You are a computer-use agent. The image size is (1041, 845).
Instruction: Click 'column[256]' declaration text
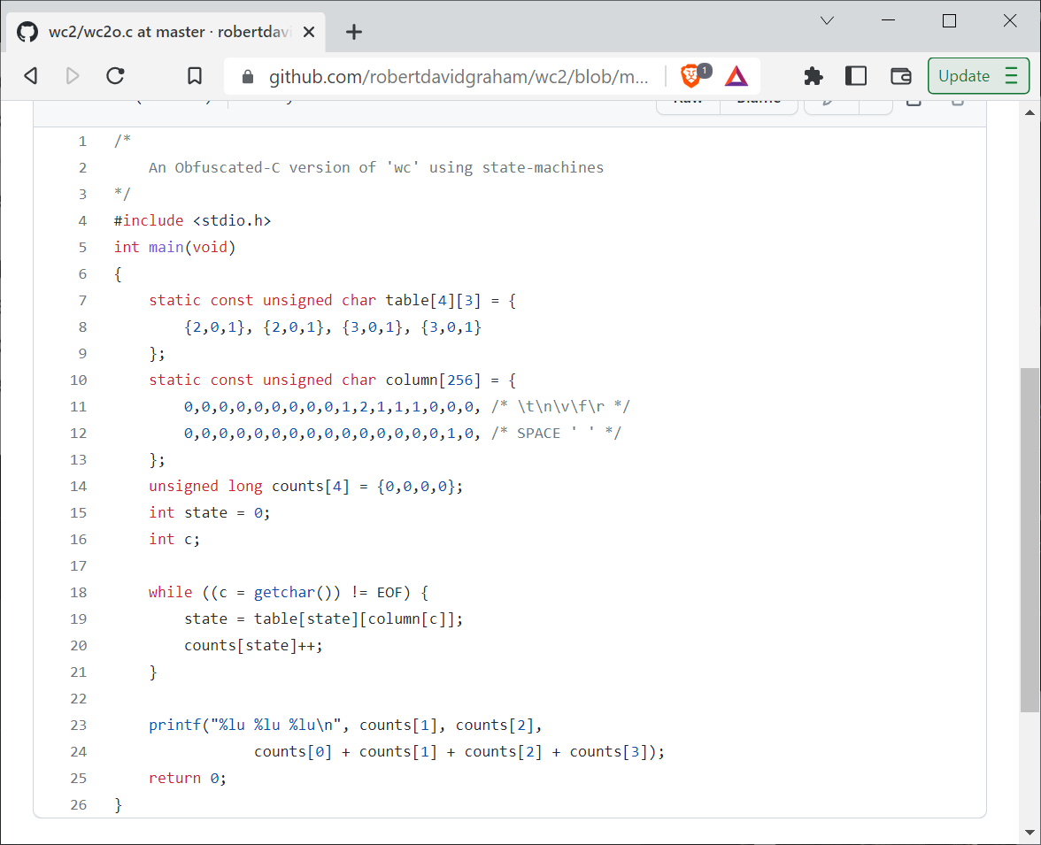click(x=432, y=380)
